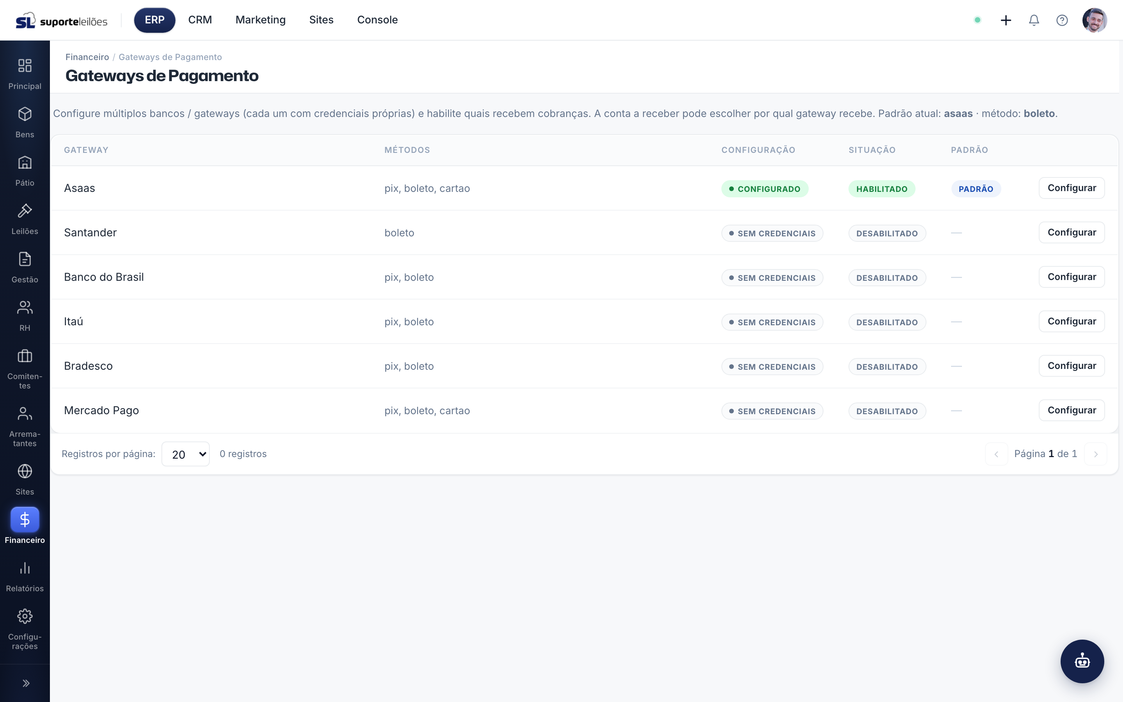The image size is (1123, 702).
Task: Go to Pátio in the sidebar
Action: pyautogui.click(x=25, y=171)
